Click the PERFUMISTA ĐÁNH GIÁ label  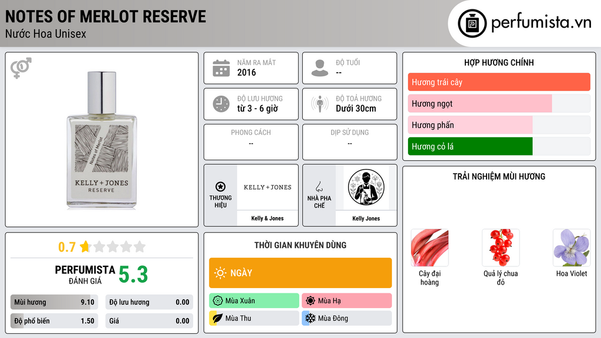click(x=85, y=275)
